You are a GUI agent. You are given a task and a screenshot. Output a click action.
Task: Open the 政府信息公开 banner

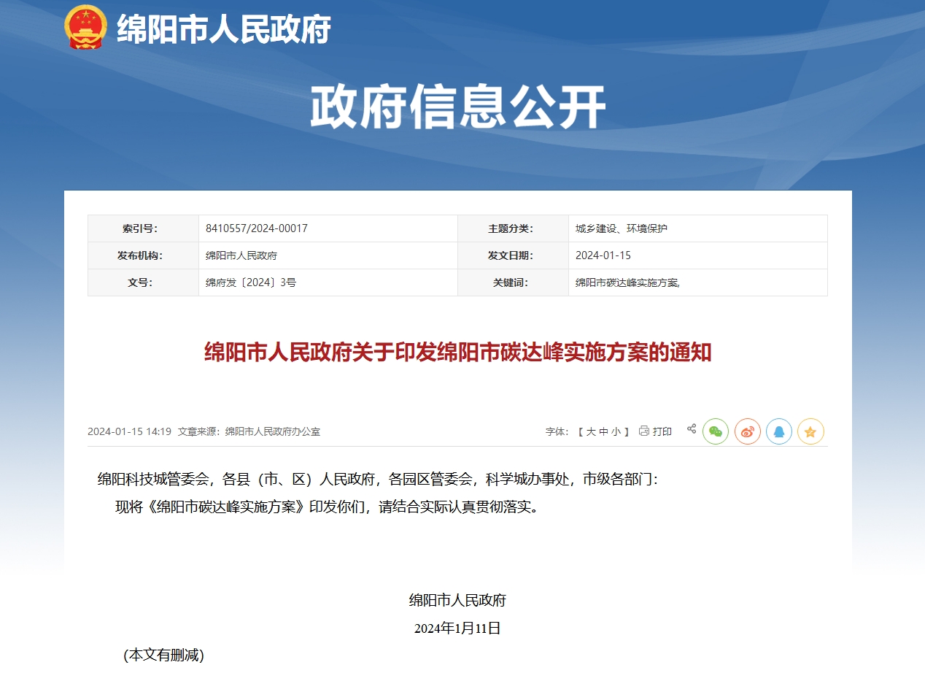pos(458,105)
